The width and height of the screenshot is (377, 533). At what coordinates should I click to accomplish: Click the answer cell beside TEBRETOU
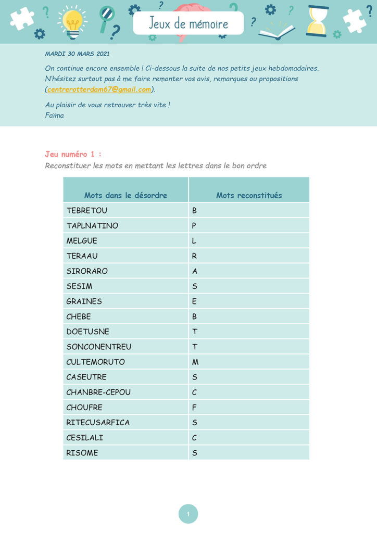249,210
